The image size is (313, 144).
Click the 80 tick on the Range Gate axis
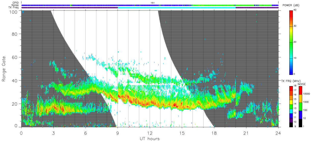pos(15,34)
